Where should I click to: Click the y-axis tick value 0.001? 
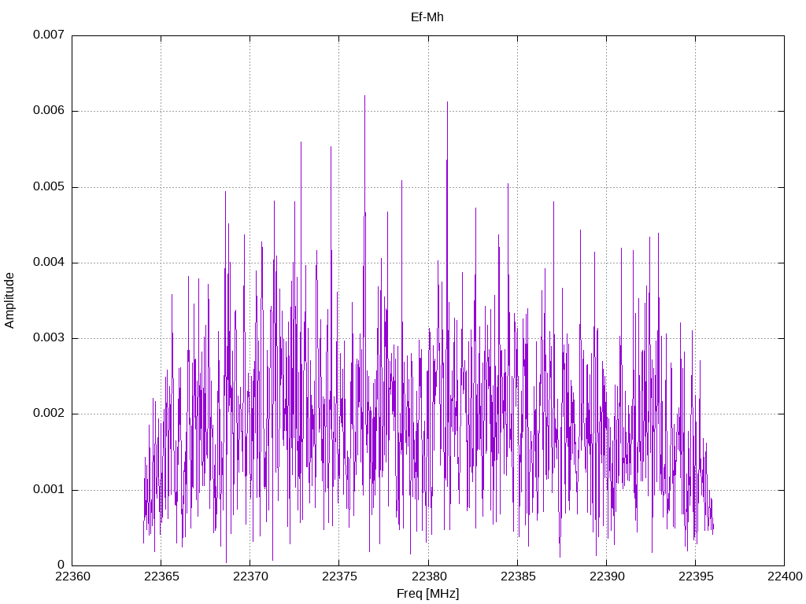[x=49, y=489]
